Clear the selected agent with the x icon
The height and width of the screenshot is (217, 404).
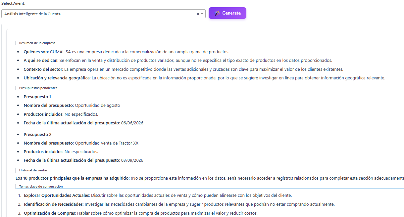tap(198, 14)
